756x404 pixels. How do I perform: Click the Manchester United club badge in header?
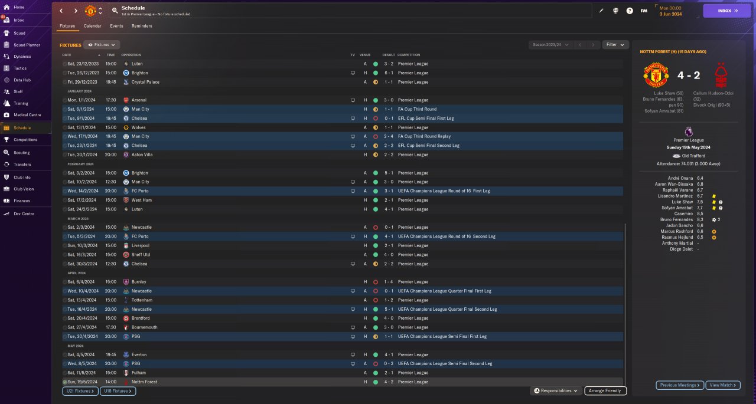tap(90, 11)
